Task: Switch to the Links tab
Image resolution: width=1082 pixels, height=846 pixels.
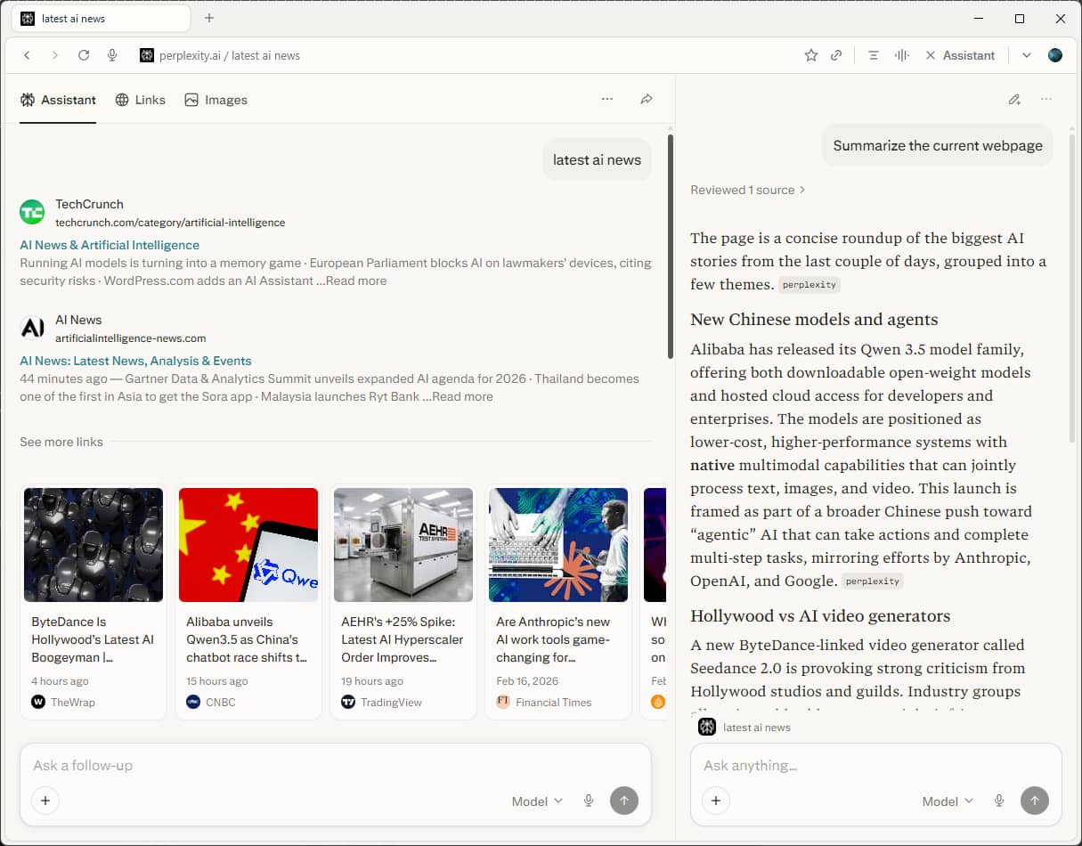Action: 140,100
